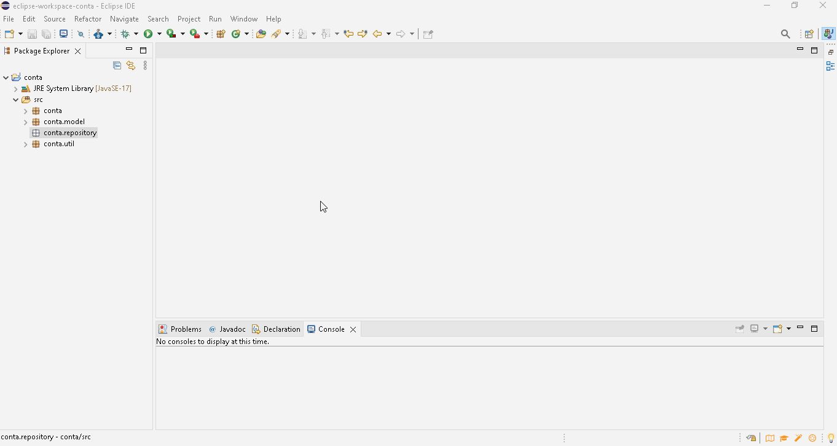This screenshot has width=837, height=446.
Task: Run the application with the green Run icon
Action: 149,34
